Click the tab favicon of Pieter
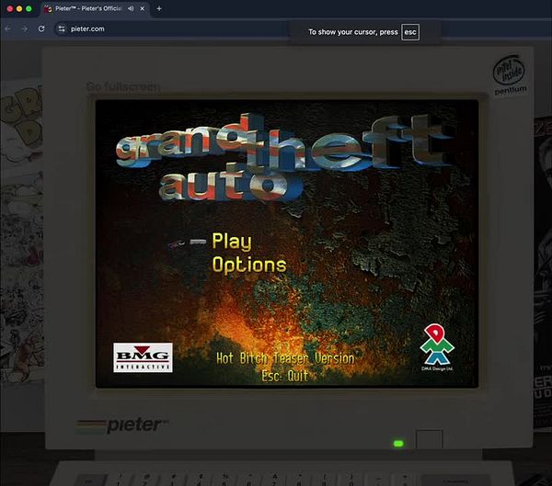 48,9
